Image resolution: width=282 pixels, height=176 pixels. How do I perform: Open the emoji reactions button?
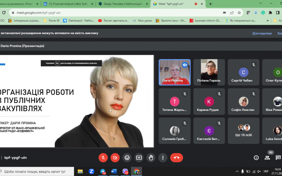tap(127, 158)
